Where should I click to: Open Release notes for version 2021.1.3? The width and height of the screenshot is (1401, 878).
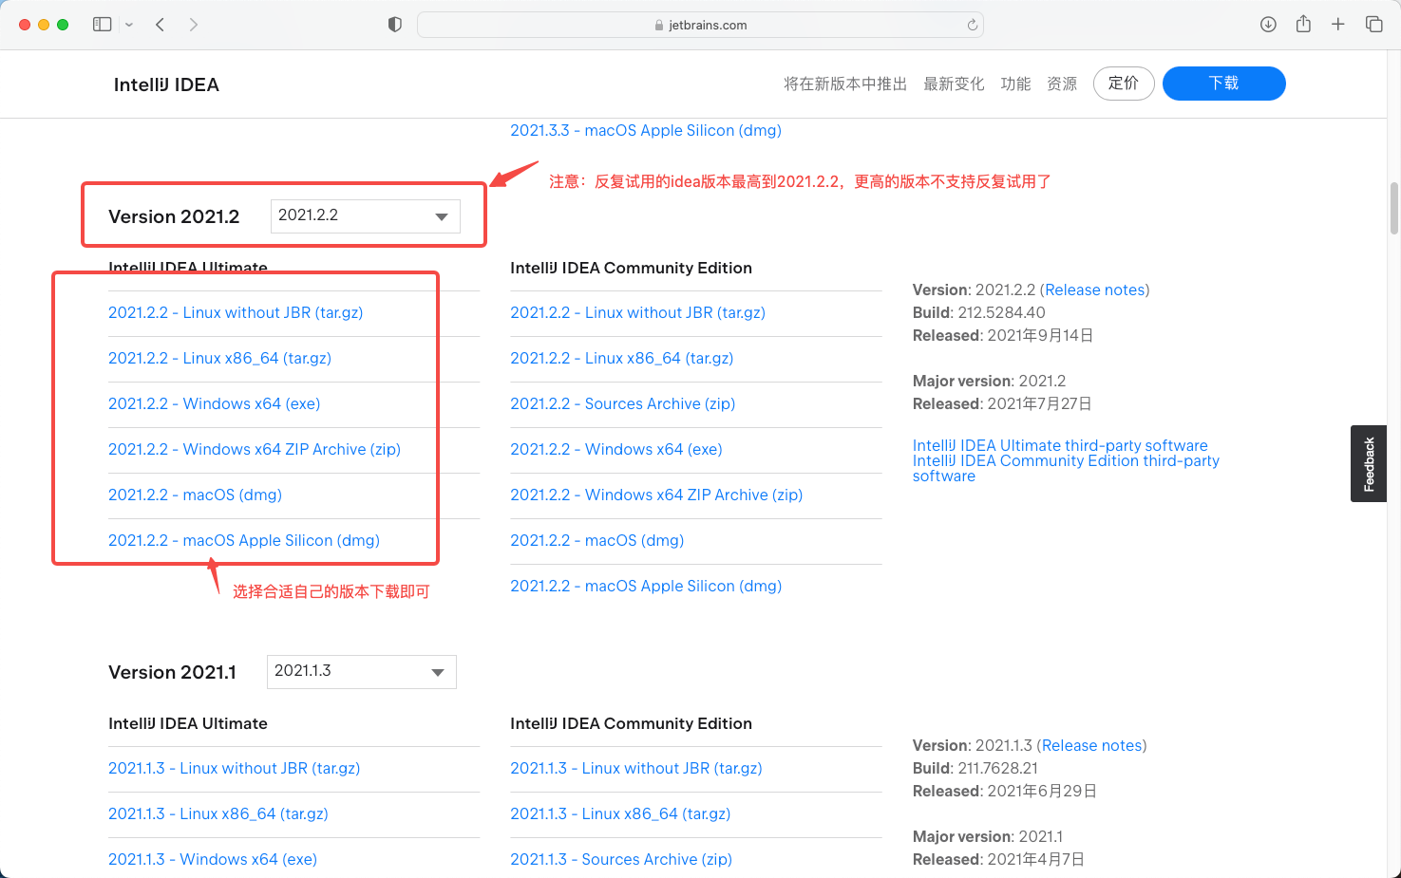click(x=1092, y=745)
